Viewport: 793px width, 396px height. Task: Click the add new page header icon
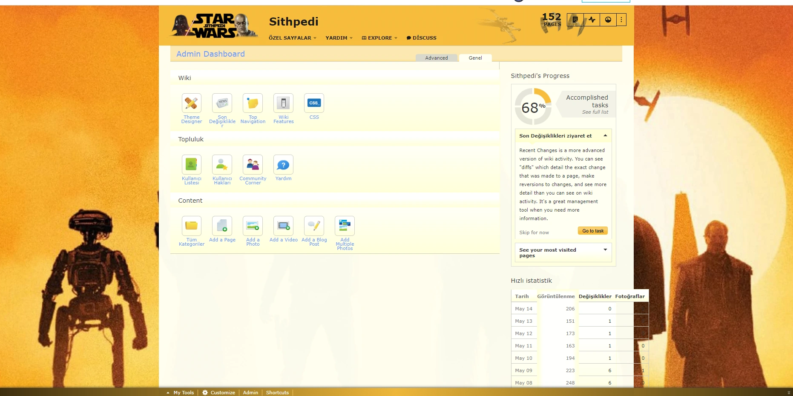click(575, 20)
